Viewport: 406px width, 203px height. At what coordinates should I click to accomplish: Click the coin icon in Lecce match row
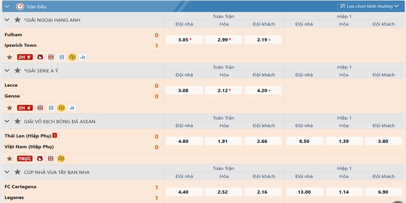tap(61, 108)
